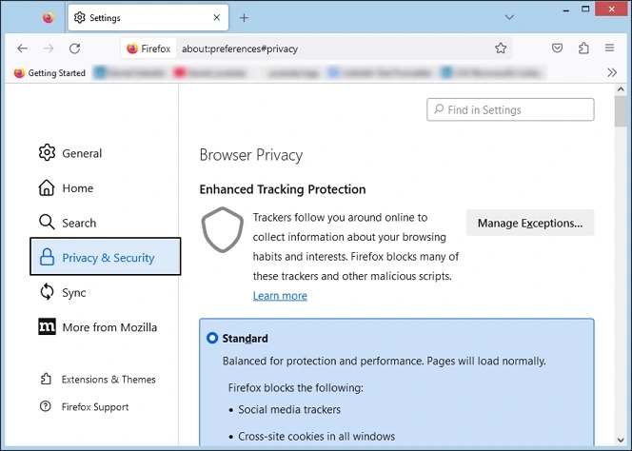Bookmark this page with the star icon
This screenshot has width=632, height=451.
coord(501,49)
